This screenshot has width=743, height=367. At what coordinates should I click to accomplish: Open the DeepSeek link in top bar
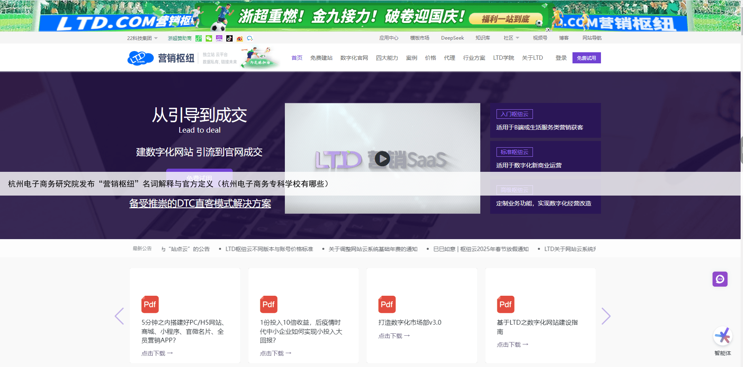pos(452,38)
